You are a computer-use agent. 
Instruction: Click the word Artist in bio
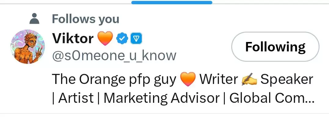tap(76, 98)
